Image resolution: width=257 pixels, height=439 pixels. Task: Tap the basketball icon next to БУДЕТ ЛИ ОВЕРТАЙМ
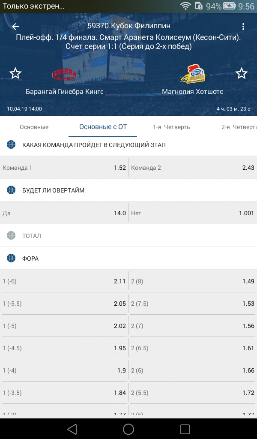[11, 190]
